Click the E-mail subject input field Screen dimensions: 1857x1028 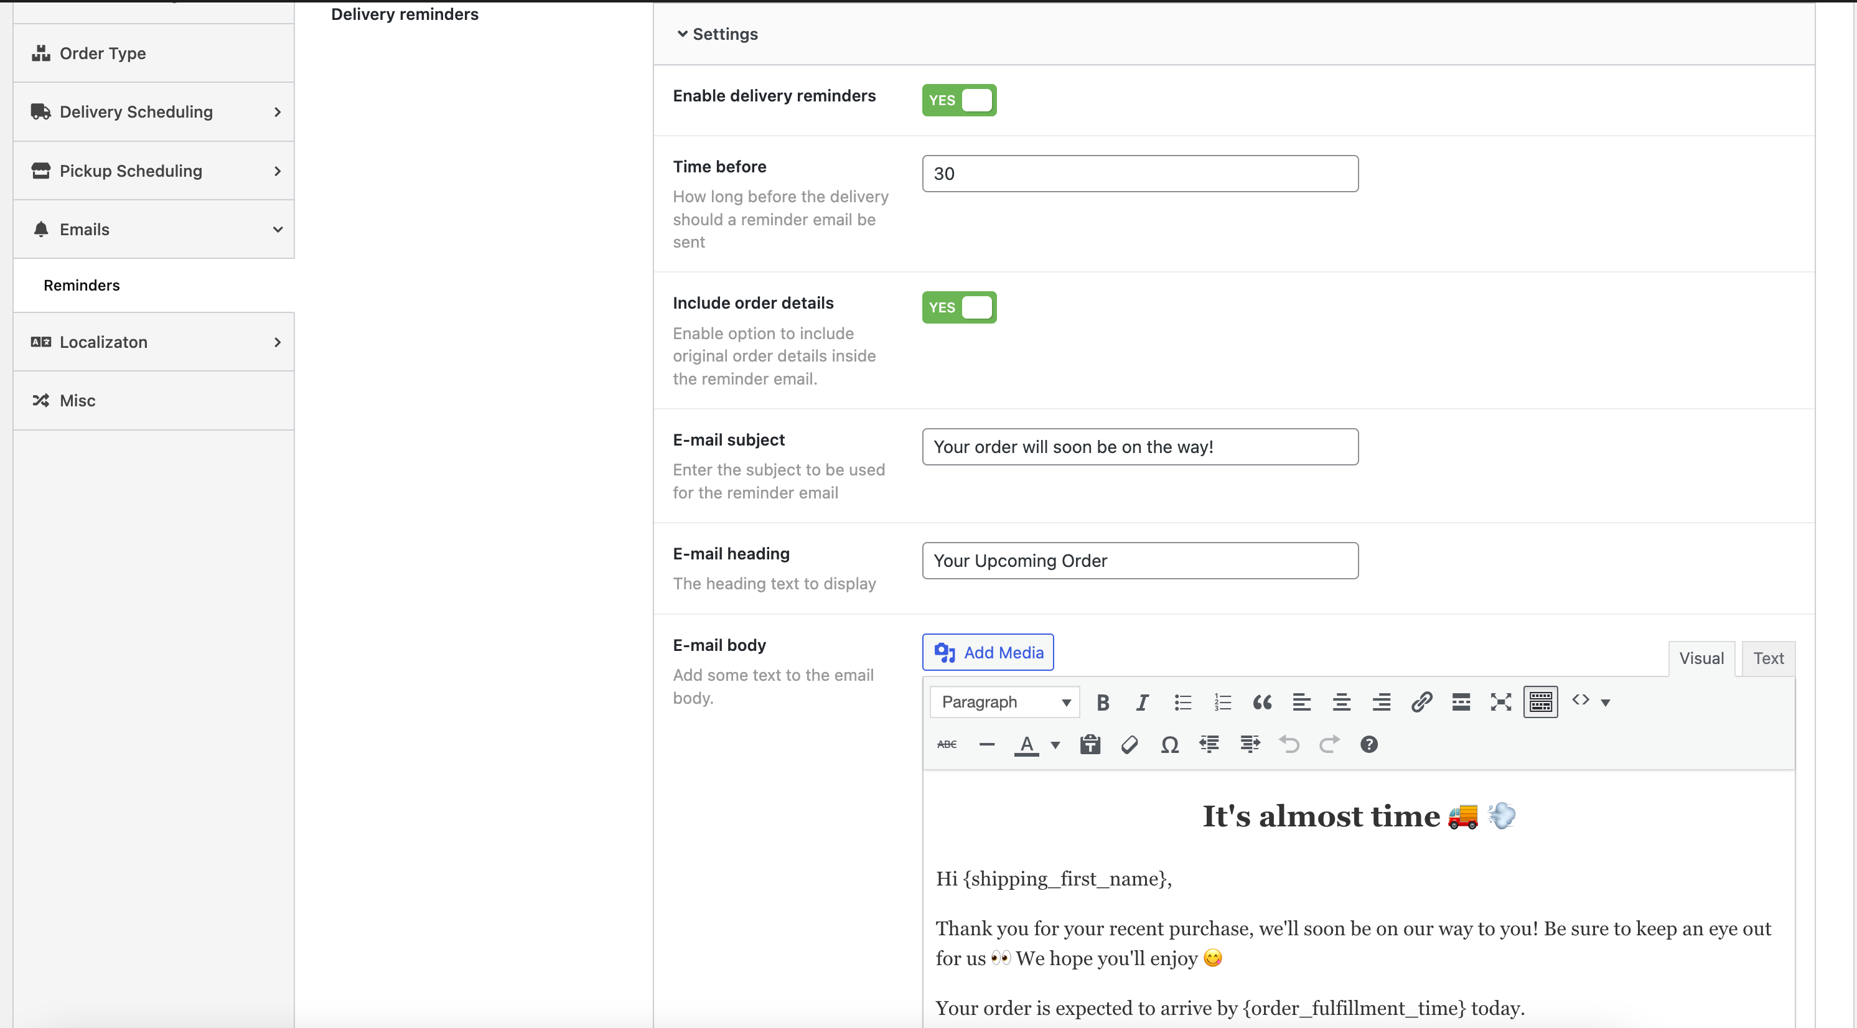point(1141,447)
